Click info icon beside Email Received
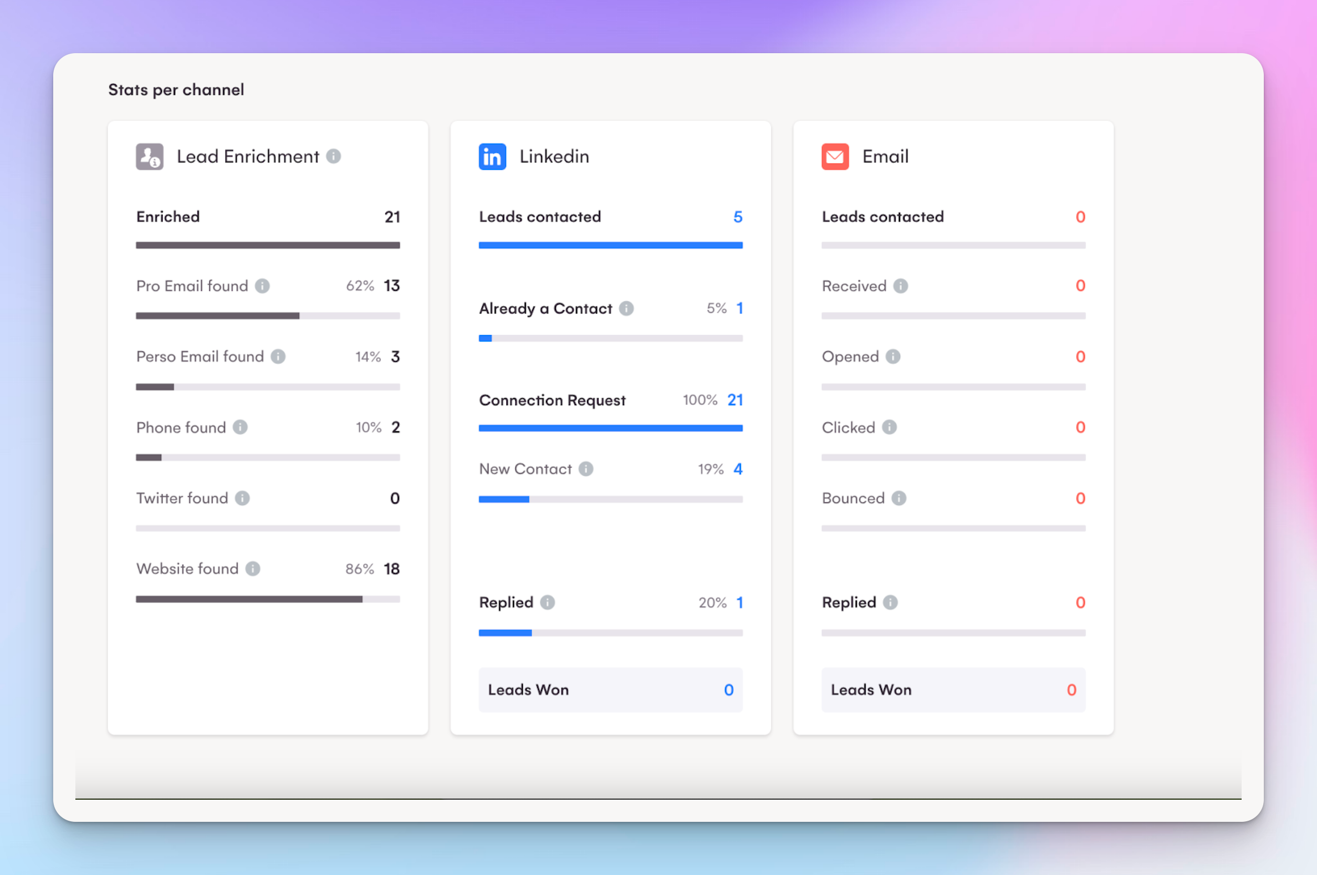The width and height of the screenshot is (1317, 875). (x=900, y=286)
